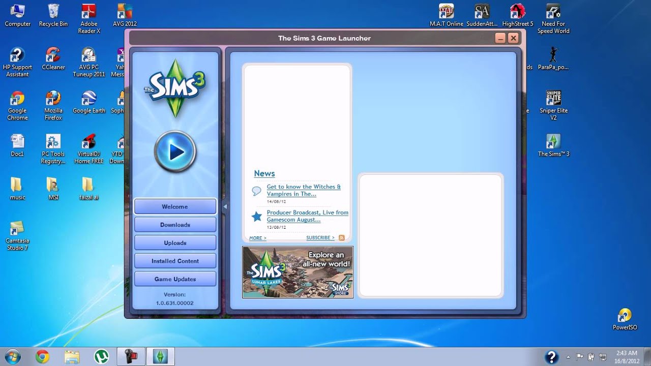Select the Welcome tab in the launcher

coord(175,206)
